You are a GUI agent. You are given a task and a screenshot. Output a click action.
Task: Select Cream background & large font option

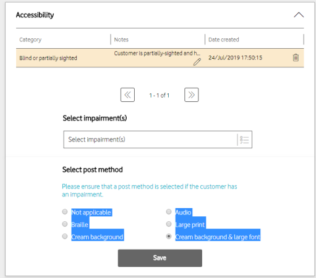click(169, 236)
